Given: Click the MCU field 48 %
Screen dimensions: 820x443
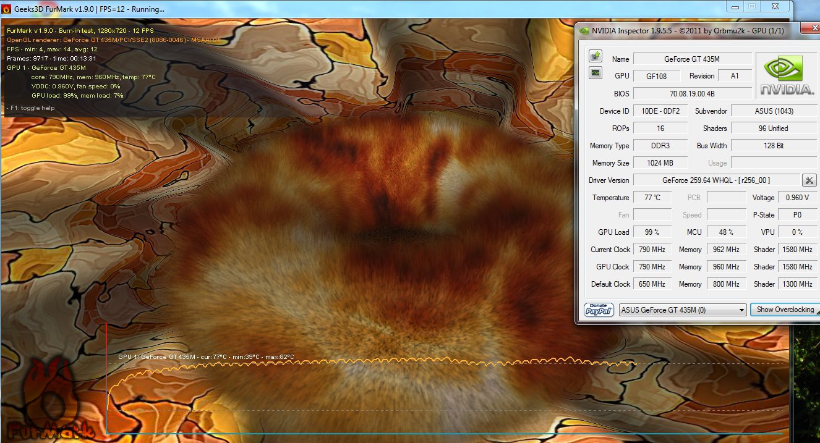Looking at the screenshot, I should point(727,232).
